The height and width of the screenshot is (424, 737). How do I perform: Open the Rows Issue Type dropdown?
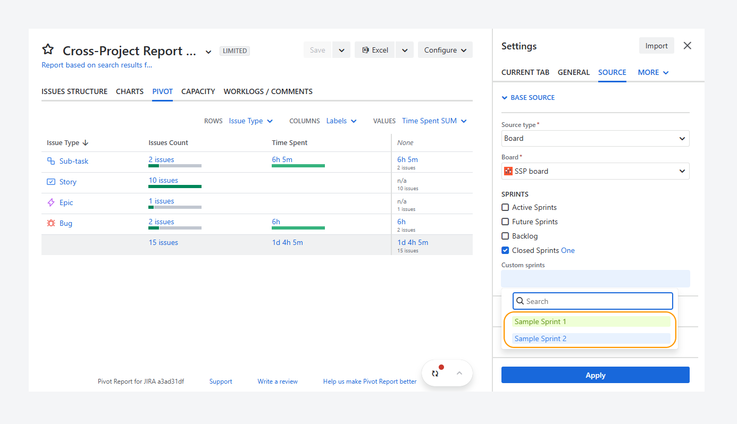[x=251, y=121]
